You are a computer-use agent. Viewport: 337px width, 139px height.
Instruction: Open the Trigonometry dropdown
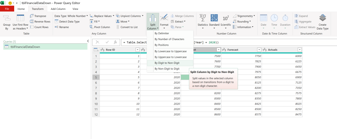coord(244,16)
